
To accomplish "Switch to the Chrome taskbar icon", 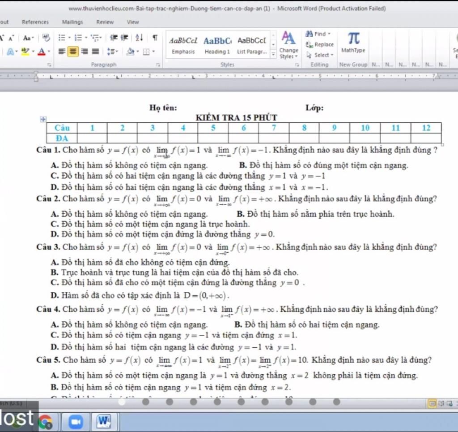I will pos(46,422).
